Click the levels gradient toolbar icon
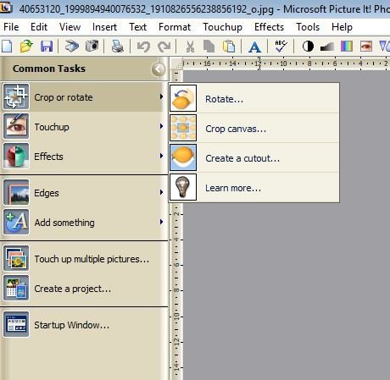 327,47
